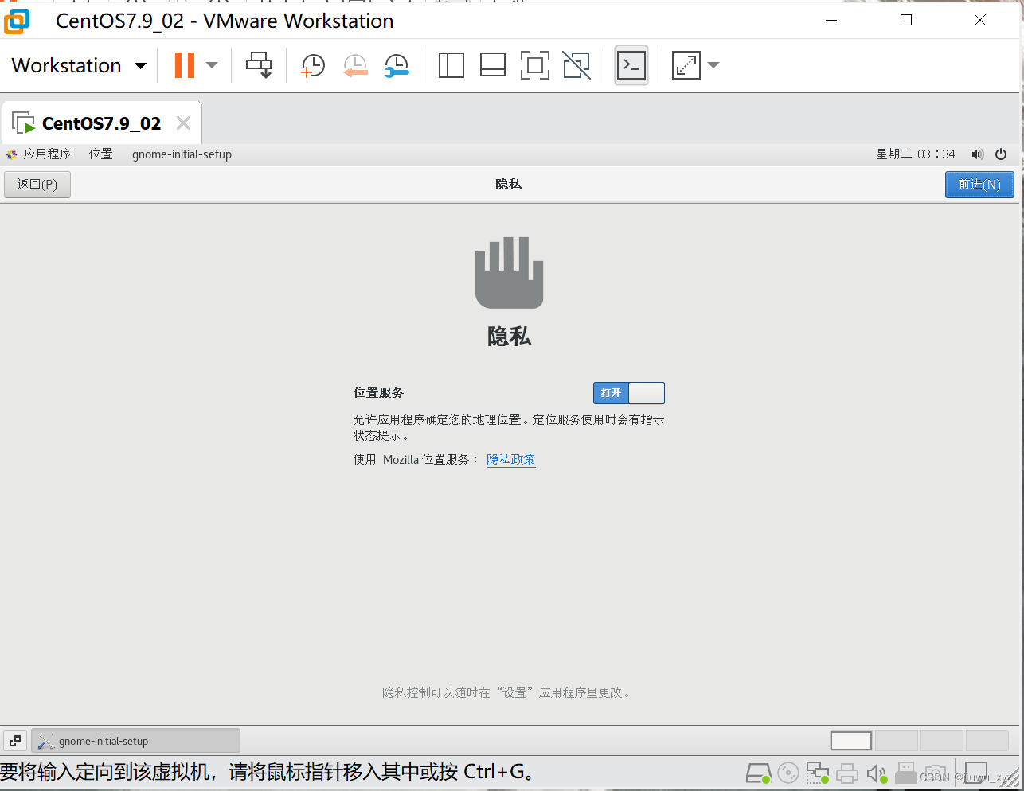Open the 隐私政策 privacy policy link
The image size is (1024, 791).
[x=510, y=459]
